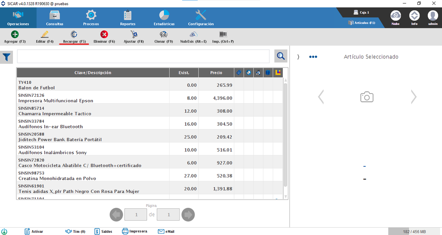Click Clonar (F9) icon
Viewport: 442px width, 235px height.
pos(164,35)
